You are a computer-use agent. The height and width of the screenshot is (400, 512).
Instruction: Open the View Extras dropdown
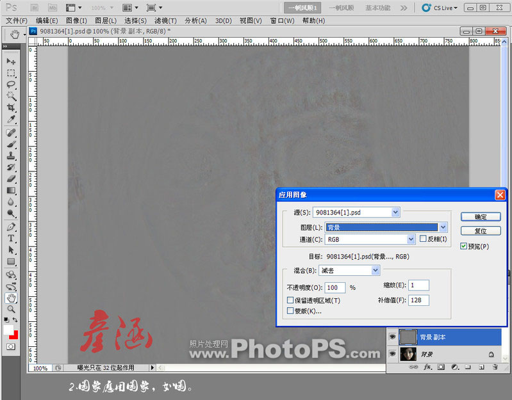(74, 8)
